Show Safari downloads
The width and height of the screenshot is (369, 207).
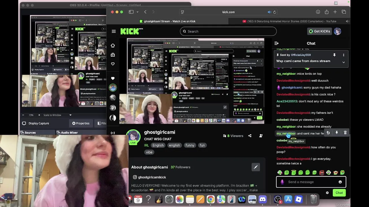[x=318, y=12]
